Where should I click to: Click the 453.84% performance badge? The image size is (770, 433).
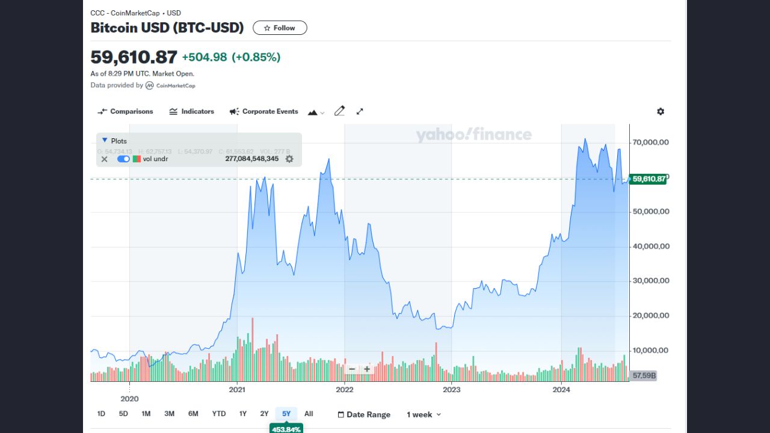pyautogui.click(x=286, y=429)
